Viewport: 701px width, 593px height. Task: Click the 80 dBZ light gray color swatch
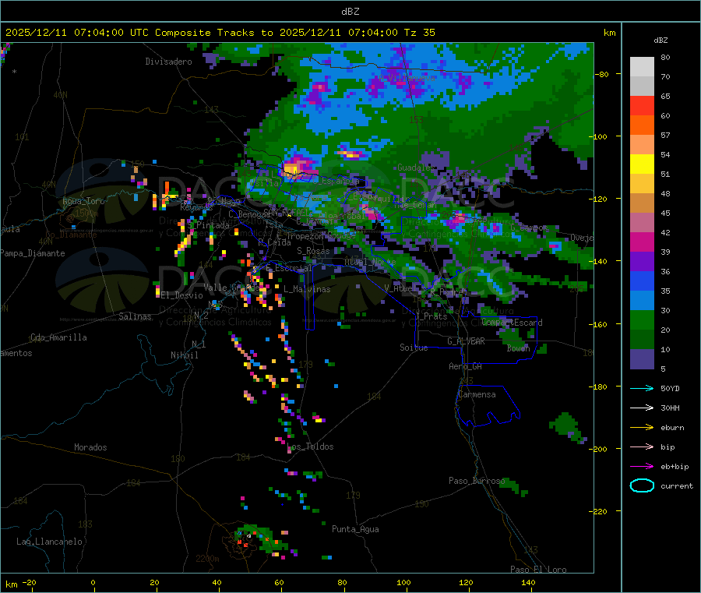[x=642, y=67]
